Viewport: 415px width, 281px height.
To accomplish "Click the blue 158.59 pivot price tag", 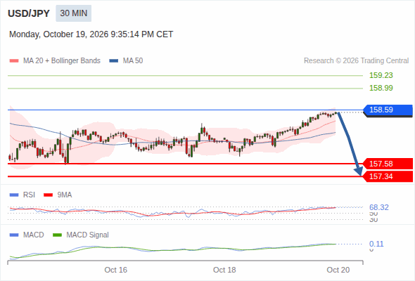I will point(388,110).
